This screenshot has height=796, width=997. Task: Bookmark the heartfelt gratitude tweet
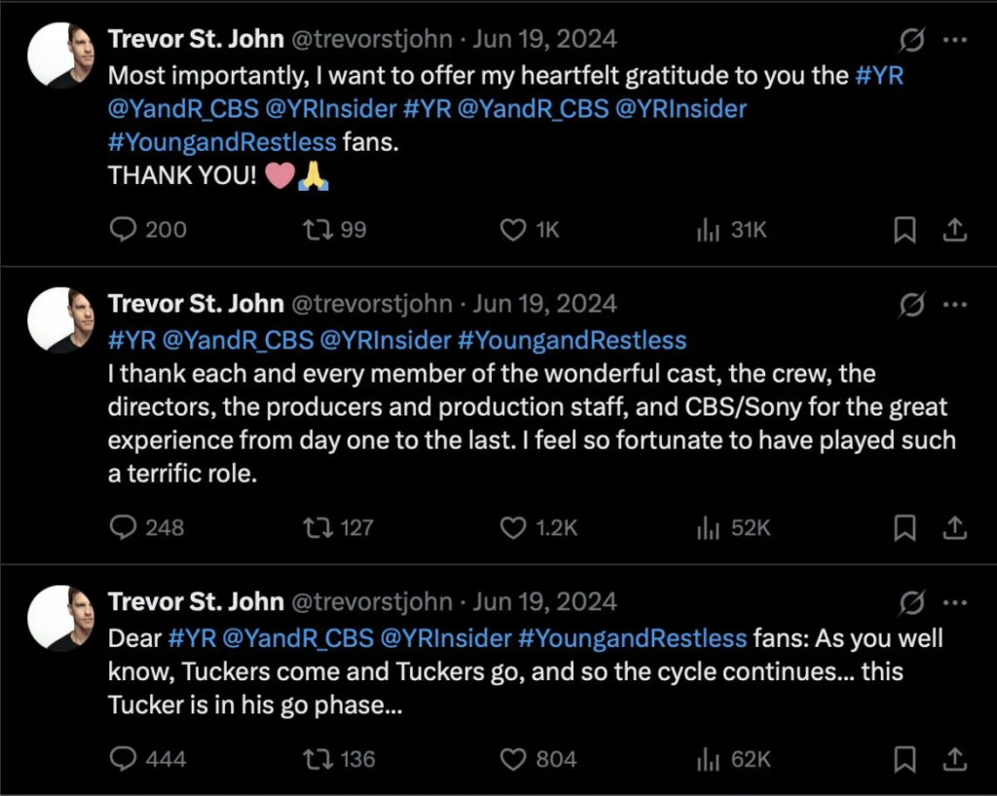[x=905, y=230]
